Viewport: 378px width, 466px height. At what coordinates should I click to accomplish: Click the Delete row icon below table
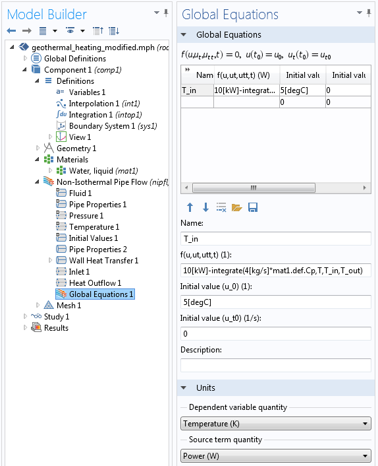tap(221, 207)
